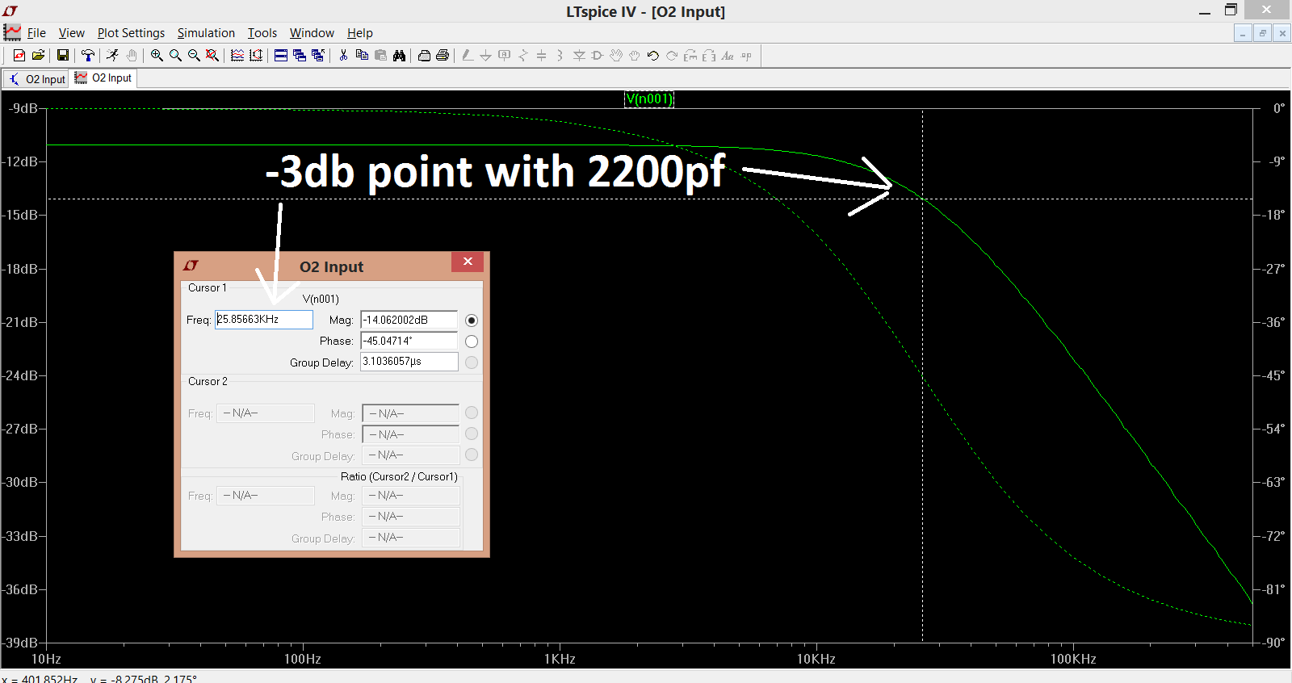Close the O2 Input cursor dialog
This screenshot has height=683, width=1292.
point(468,262)
